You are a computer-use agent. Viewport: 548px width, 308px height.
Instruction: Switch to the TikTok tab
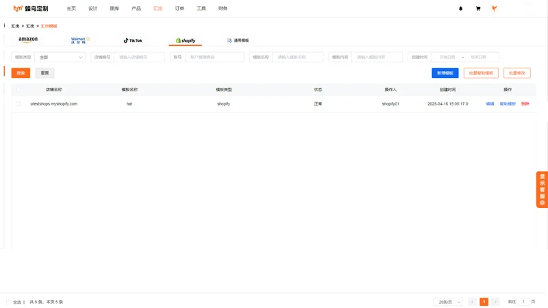[133, 40]
